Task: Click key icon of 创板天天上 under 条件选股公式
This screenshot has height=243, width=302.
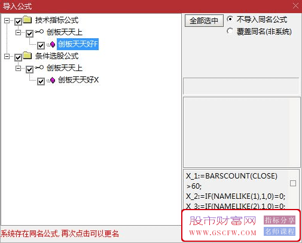Action: point(39,67)
